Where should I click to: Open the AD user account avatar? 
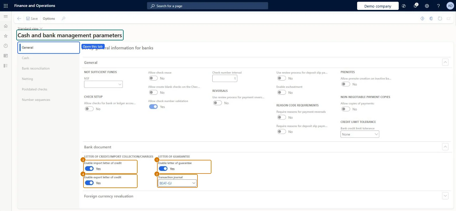tap(450, 6)
